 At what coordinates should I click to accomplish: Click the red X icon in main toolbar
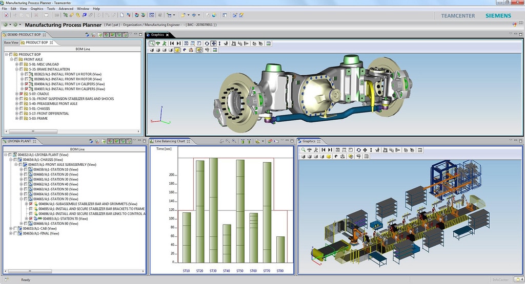point(6,15)
